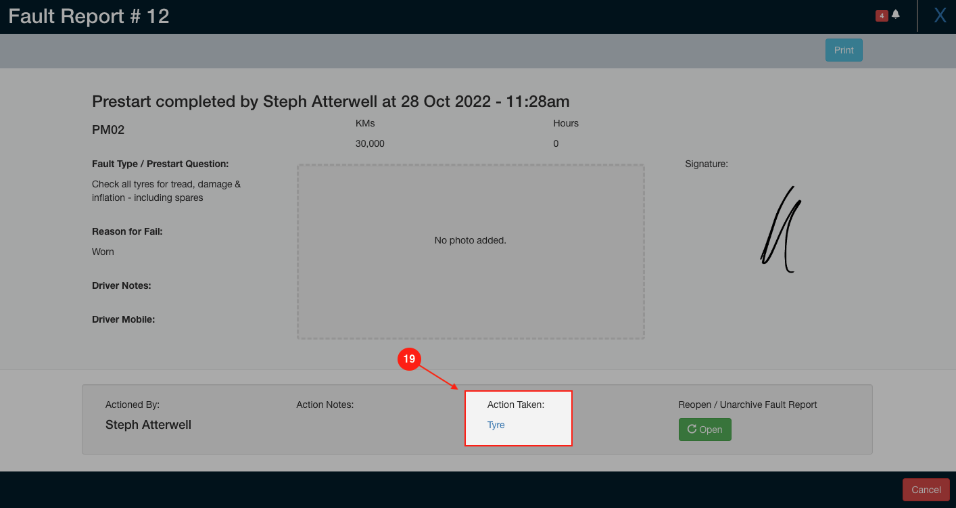This screenshot has width=956, height=508.
Task: Reopen the fault report with the Open button
Action: (704, 429)
